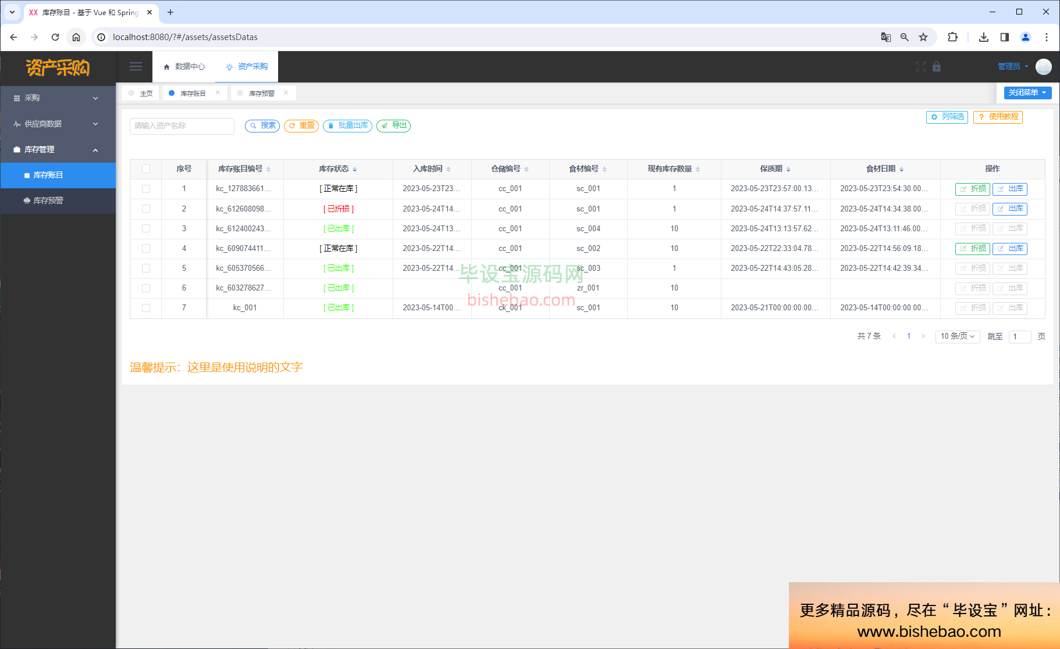
Task: Click the 导出 export button
Action: pos(393,126)
